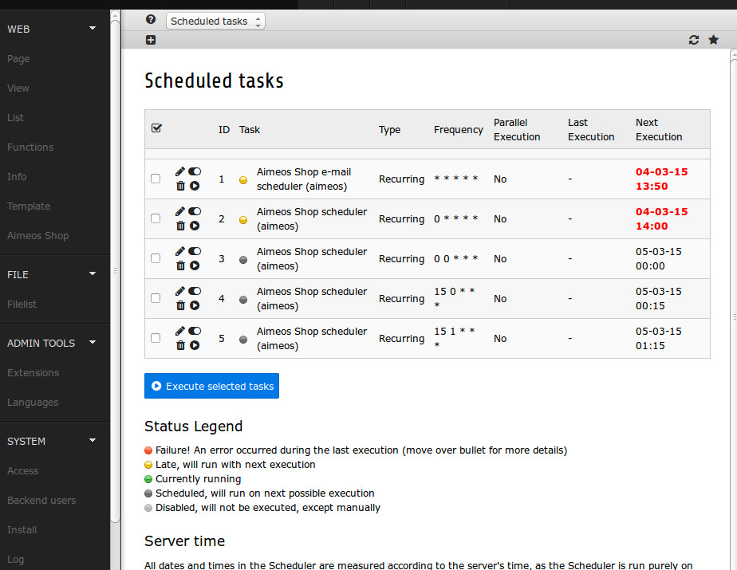Open the Info module
Image resolution: width=737 pixels, height=570 pixels.
pyautogui.click(x=17, y=177)
